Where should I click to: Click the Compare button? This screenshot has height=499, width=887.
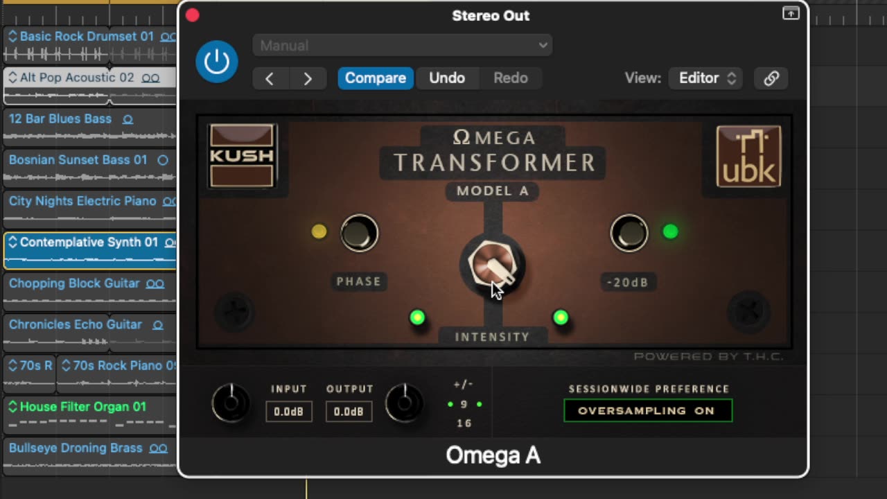376,78
